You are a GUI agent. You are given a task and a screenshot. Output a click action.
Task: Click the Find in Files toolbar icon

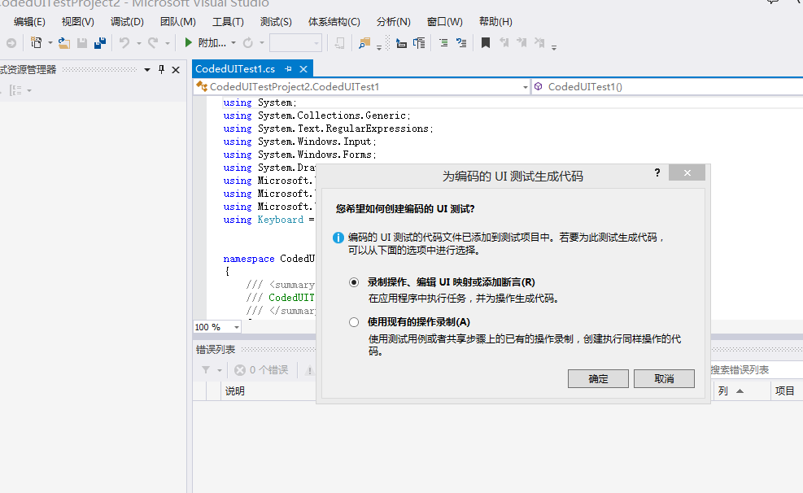click(364, 42)
